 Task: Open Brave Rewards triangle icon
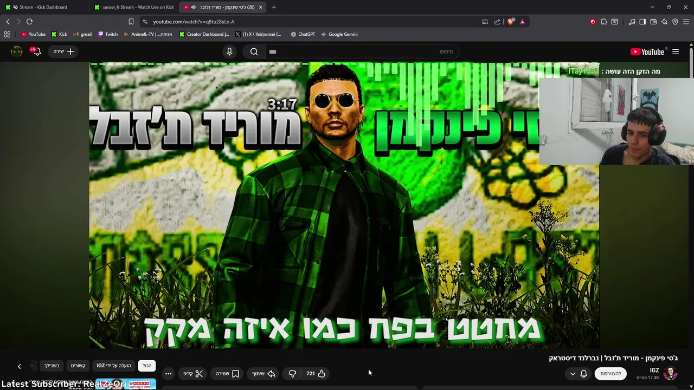tap(522, 22)
